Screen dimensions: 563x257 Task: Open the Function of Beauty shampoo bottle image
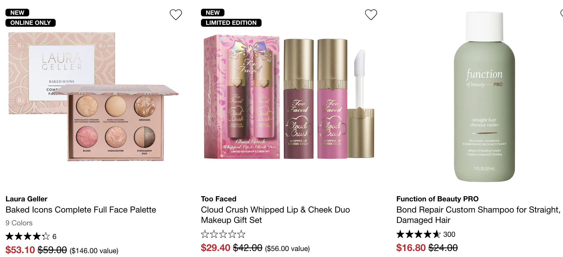pyautogui.click(x=484, y=98)
